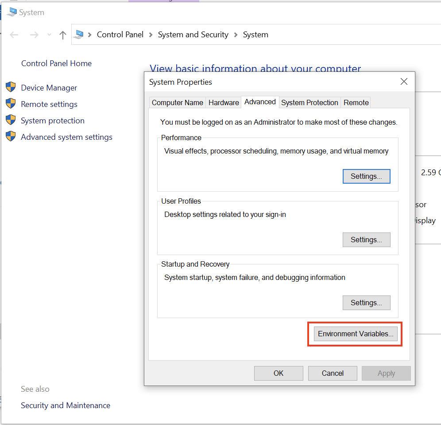Expand chevron before Control Panel breadcrumb

(x=90, y=35)
